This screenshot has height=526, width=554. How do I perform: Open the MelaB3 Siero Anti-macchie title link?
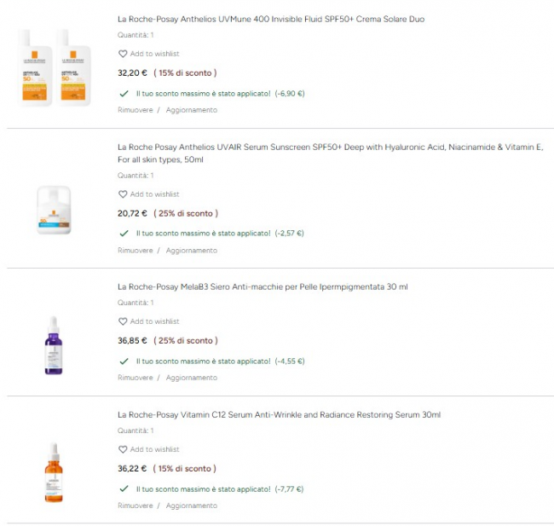pyautogui.click(x=263, y=286)
